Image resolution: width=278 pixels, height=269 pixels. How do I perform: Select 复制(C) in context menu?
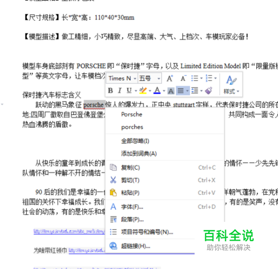tap(165, 168)
